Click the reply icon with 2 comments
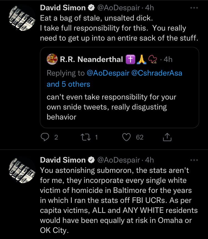Image resolution: width=208 pixels, height=239 pixels. click(45, 137)
